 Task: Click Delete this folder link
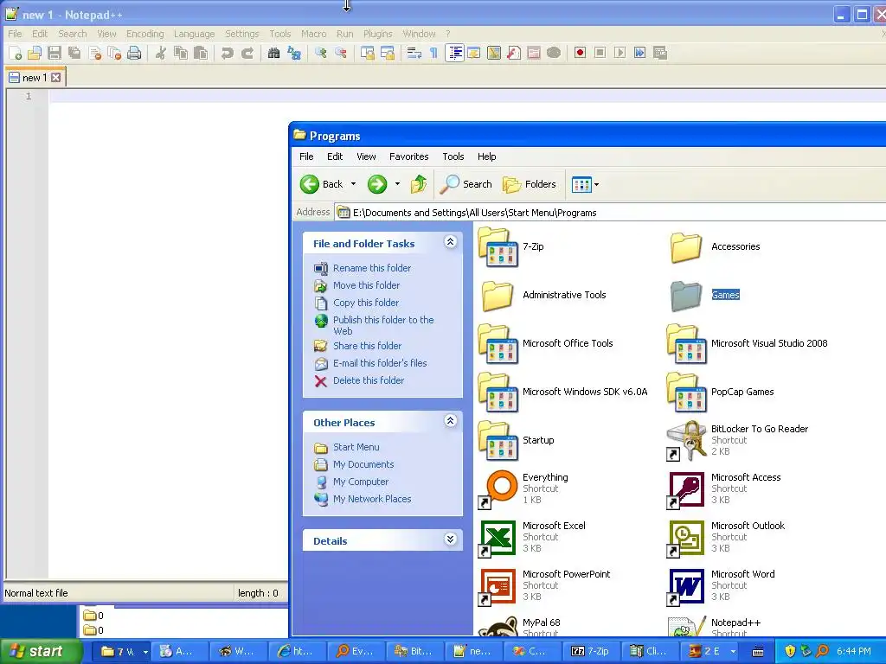click(x=369, y=380)
